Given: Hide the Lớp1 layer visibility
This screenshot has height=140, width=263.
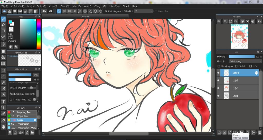Looking at the screenshot, I should (218, 96).
